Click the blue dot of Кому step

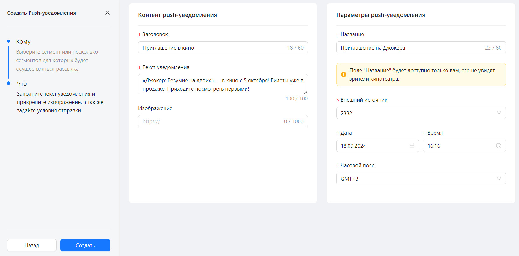coord(8,41)
